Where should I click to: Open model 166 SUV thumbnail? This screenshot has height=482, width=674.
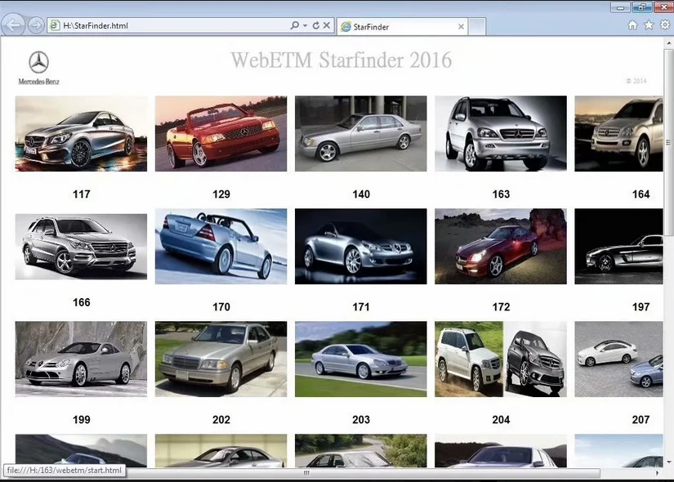pyautogui.click(x=81, y=247)
